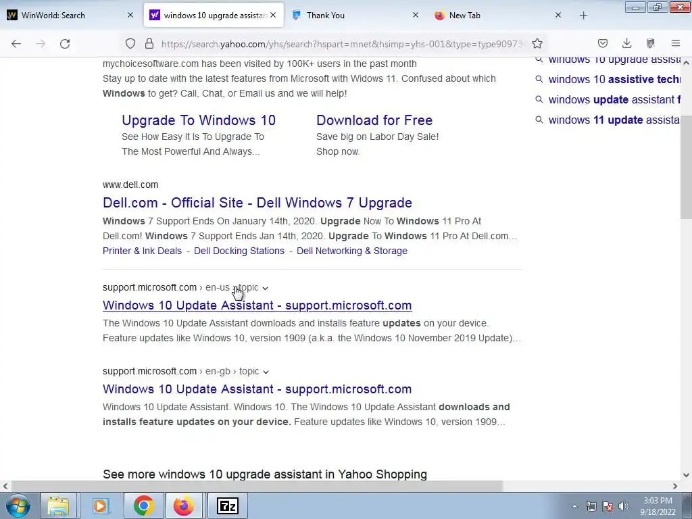Click the horizontal scrollbar thumb
The height and width of the screenshot is (519, 692).
click(x=256, y=486)
